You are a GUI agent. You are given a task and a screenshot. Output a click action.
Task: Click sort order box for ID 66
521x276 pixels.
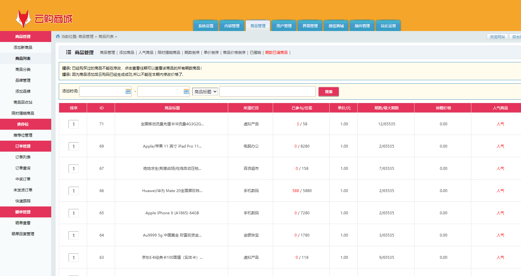[x=74, y=191]
